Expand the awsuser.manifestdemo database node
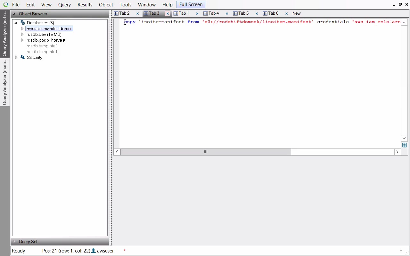The height and width of the screenshot is (256, 410). pyautogui.click(x=22, y=28)
